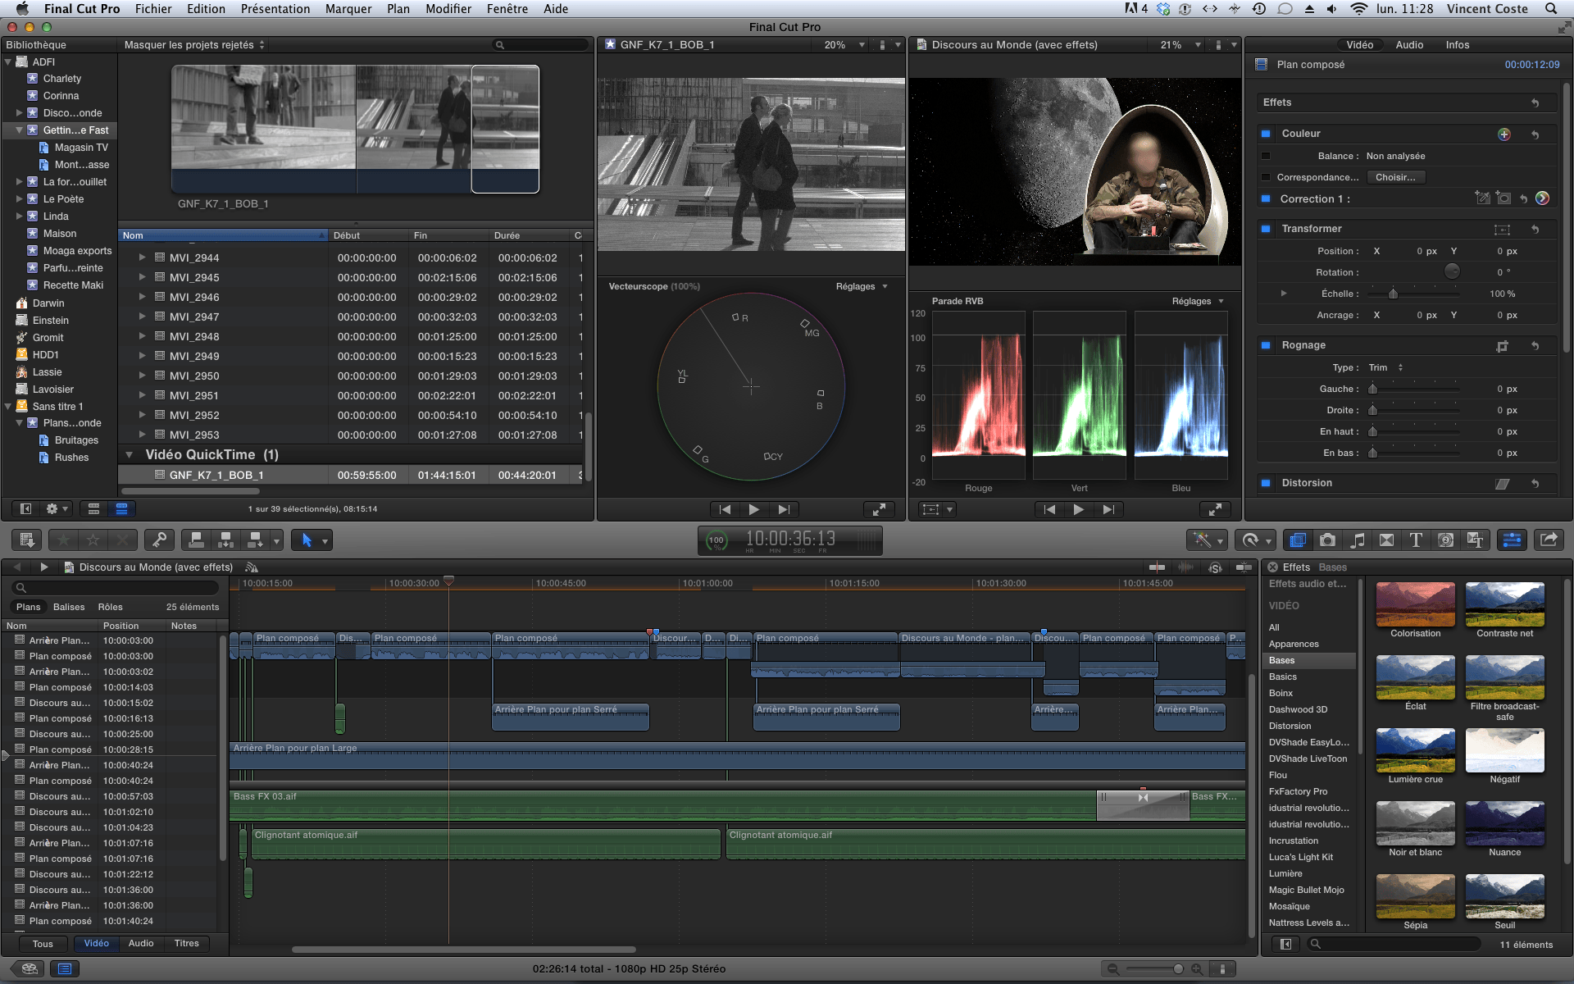1574x984 pixels.
Task: Show Tous items in timeline index
Action: click(43, 944)
